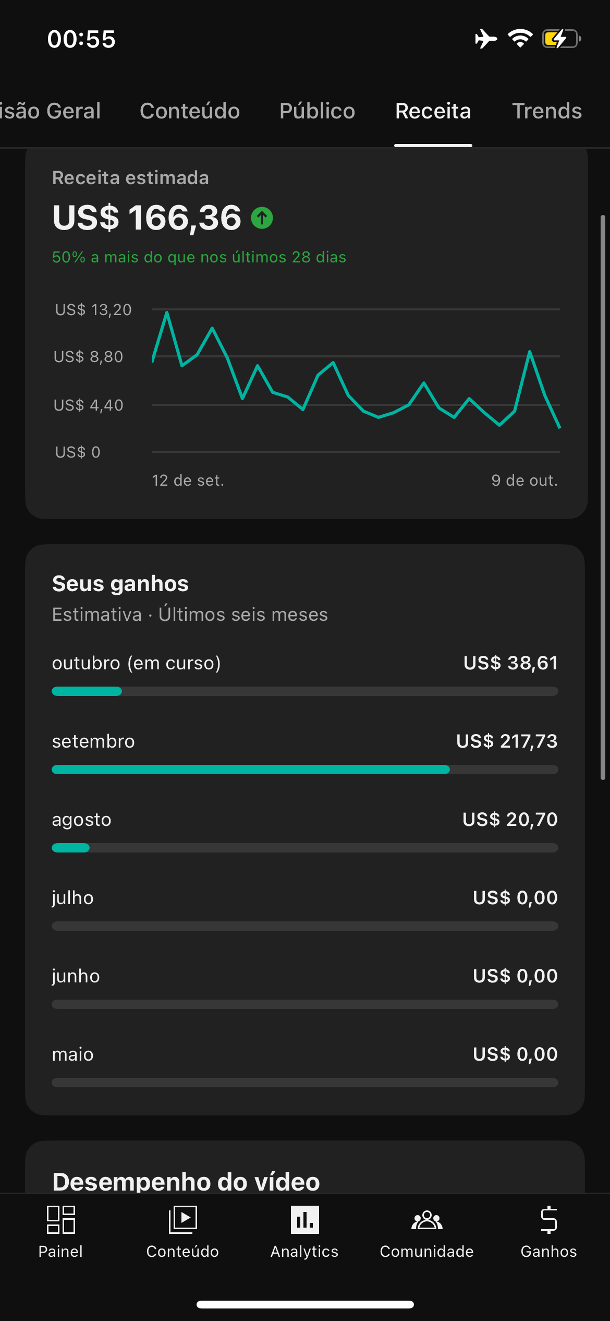
Task: Open the Painel dashboard icon
Action: [x=60, y=1220]
